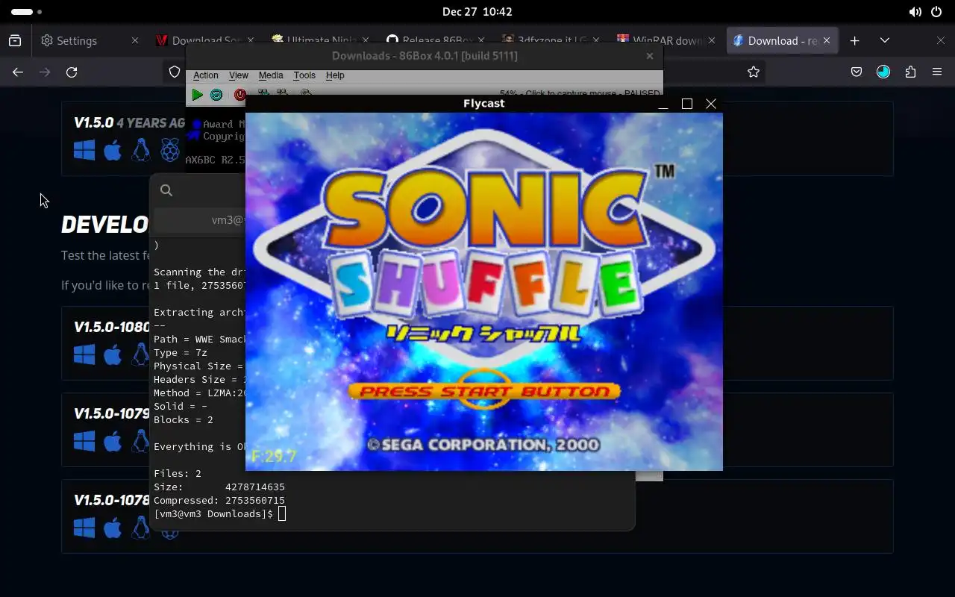Resume emulation with 86Box green play icon
Image resolution: width=955 pixels, height=597 pixels.
coord(197,95)
